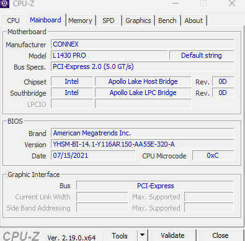
Task: Select the CONNEX manufacturer field
Action: (x=143, y=44)
